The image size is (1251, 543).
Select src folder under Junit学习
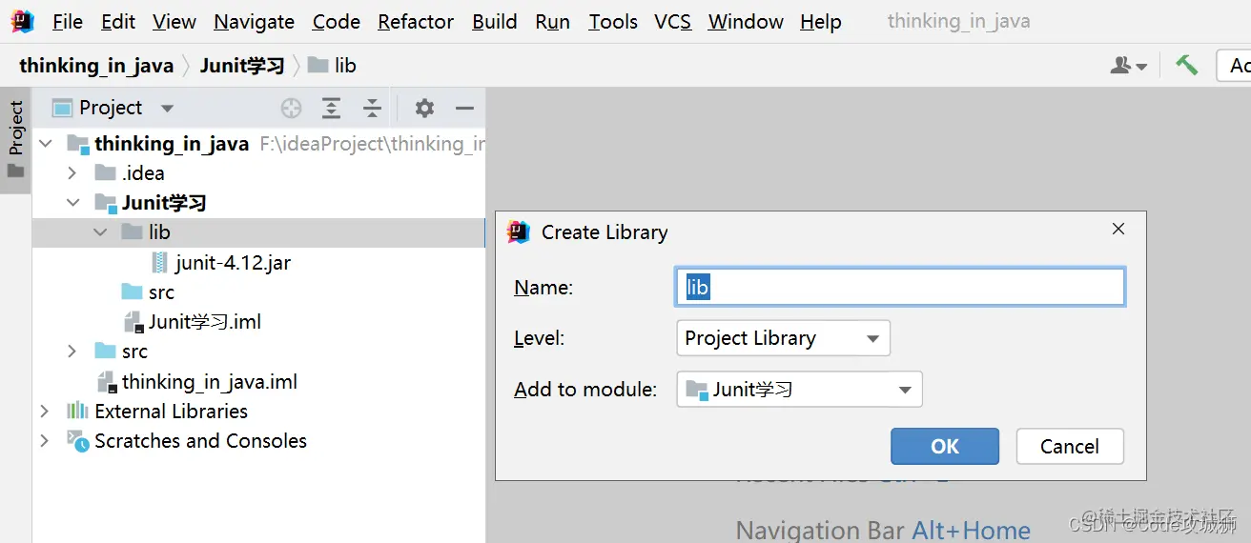(161, 292)
